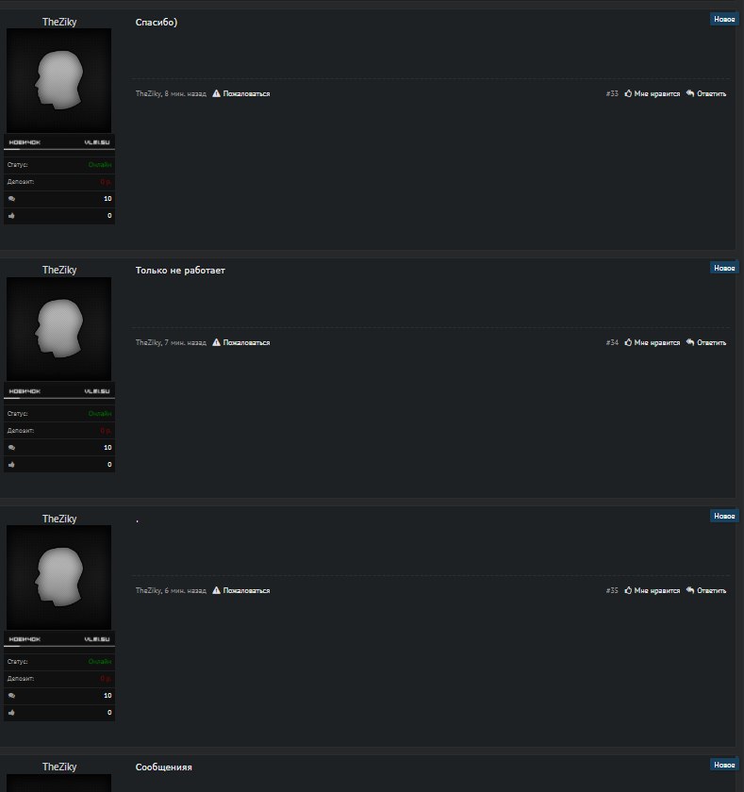This screenshot has height=792, width=744.
Task: Open permalink #34 of the second post
Action: (612, 343)
